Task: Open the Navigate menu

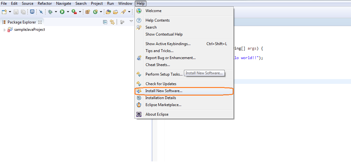Action: point(64,3)
